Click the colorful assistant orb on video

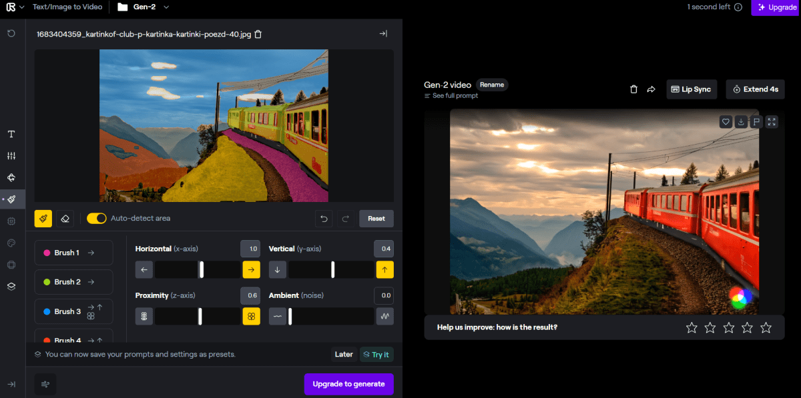coord(739,297)
